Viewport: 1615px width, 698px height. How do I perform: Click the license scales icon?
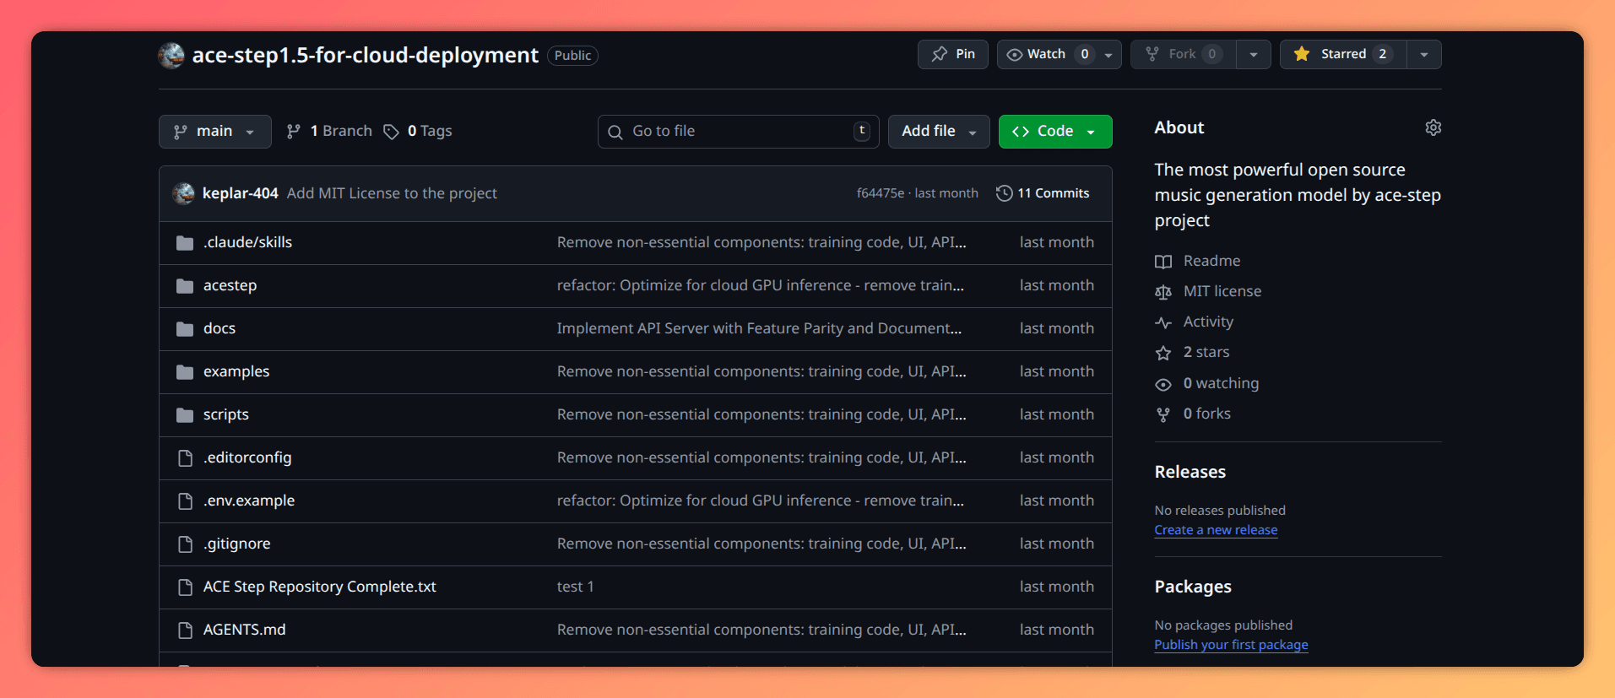(1163, 292)
